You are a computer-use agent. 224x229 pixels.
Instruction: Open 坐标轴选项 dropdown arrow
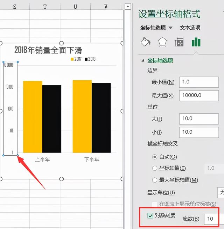click(x=170, y=28)
